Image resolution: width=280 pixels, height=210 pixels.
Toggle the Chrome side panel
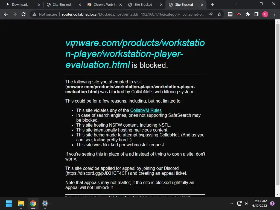pos(256,14)
